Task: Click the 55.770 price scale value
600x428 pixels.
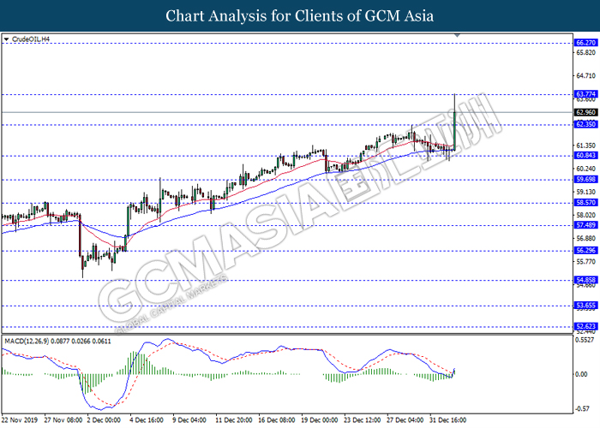Action: coord(585,262)
